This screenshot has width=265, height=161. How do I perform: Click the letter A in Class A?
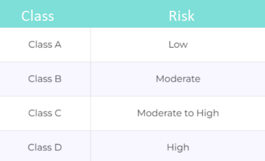(58, 45)
